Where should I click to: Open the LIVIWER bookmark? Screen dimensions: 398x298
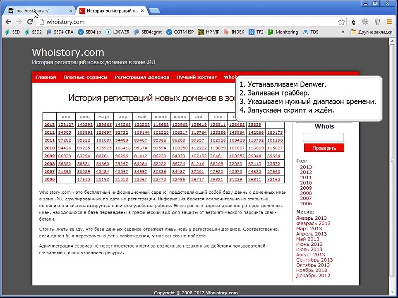[117, 32]
